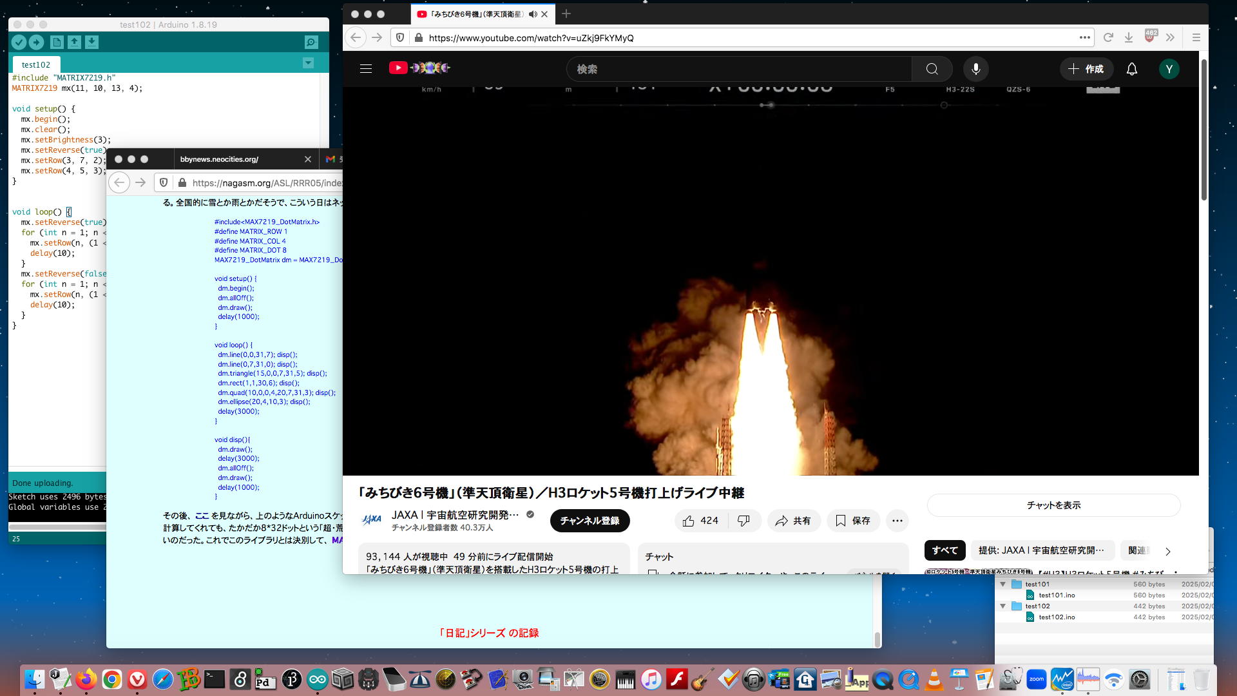Click チャンネル登録 subscribe button
Image resolution: width=1237 pixels, height=696 pixels.
[590, 521]
